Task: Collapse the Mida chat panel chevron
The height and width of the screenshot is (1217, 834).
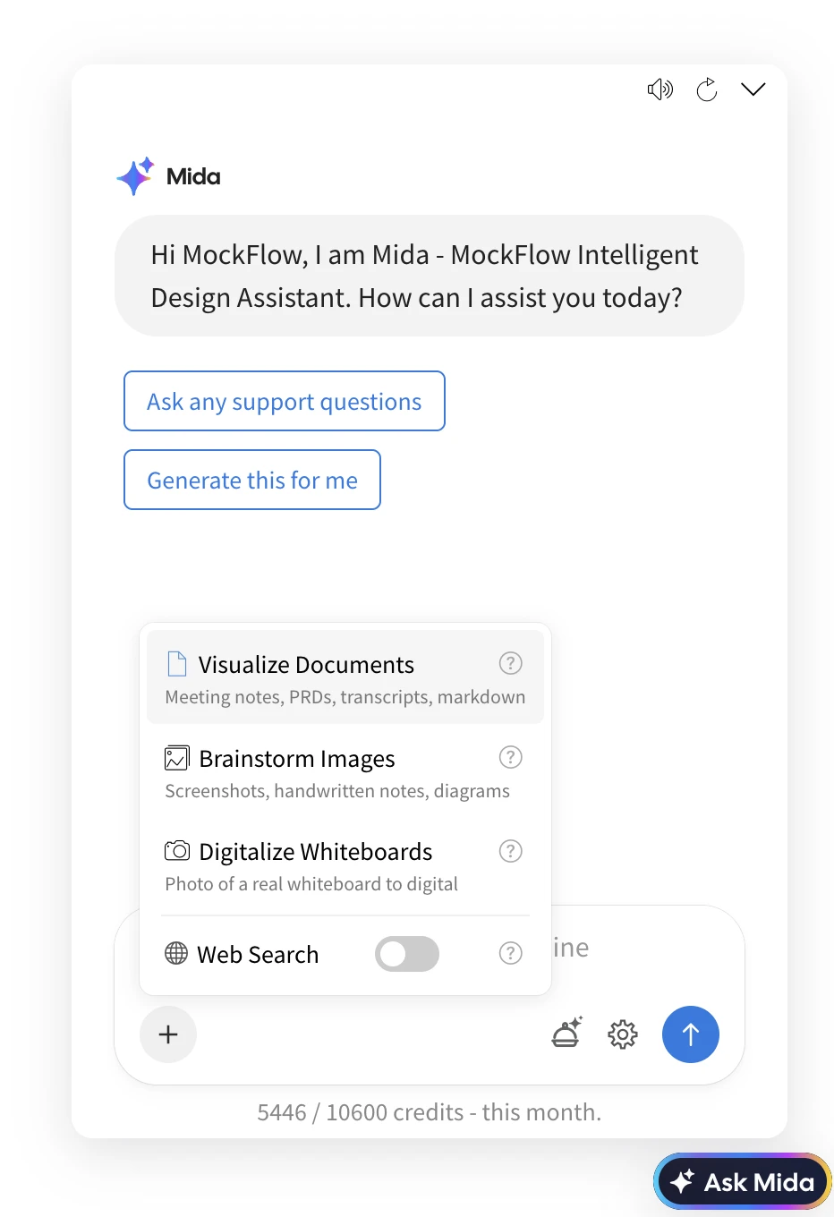Action: coord(753,89)
